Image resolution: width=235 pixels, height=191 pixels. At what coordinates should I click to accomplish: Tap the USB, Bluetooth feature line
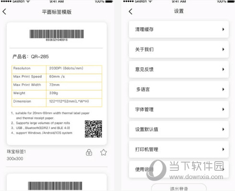[40, 128]
